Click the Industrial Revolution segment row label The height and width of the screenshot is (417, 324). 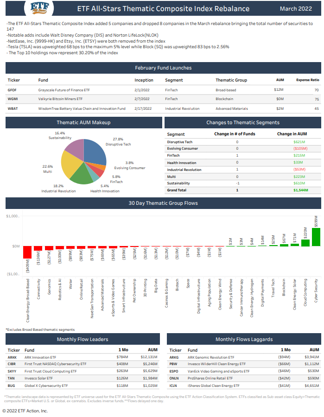click(x=184, y=170)
